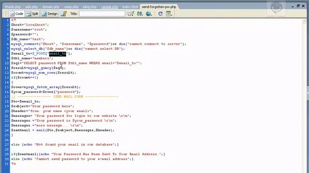Click the highlighted 'email_to' text
Viewport: 309px width, 173px height.
tap(57, 53)
